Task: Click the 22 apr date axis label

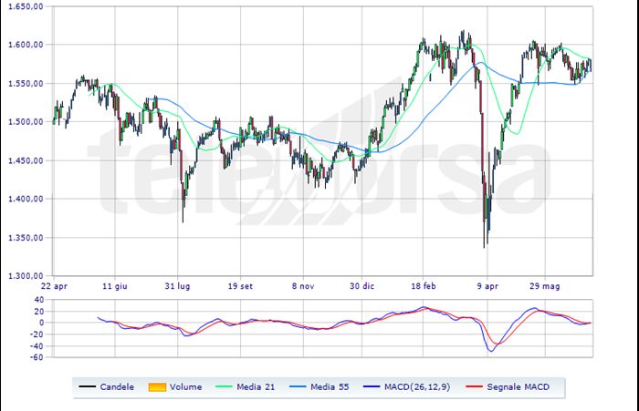Action: click(x=54, y=286)
